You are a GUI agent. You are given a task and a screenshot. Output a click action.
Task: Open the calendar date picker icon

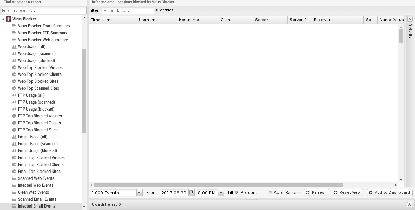(x=191, y=193)
